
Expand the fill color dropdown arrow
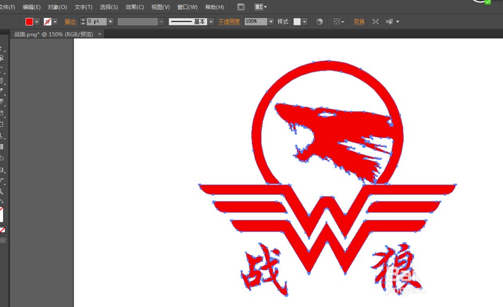click(x=37, y=22)
